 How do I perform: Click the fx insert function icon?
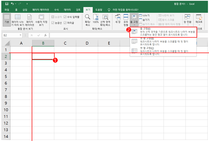pyautogui.click(x=45, y=35)
